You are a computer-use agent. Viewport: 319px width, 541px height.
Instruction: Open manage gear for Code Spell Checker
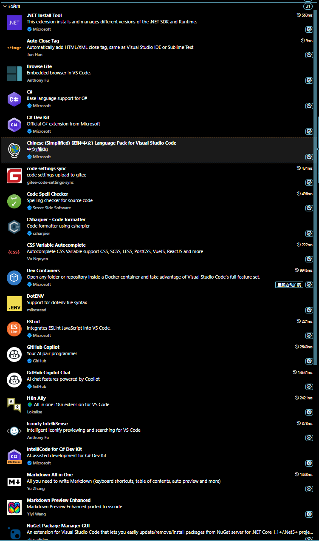coord(309,208)
